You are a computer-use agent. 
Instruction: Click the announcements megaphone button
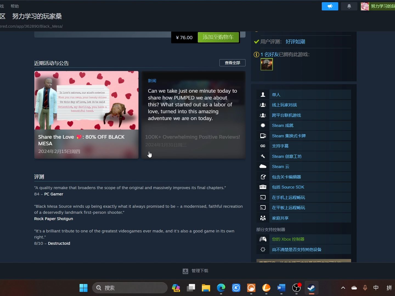[330, 6]
